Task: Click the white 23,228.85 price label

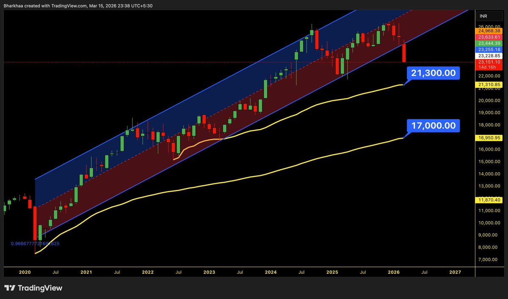Action: (x=489, y=56)
